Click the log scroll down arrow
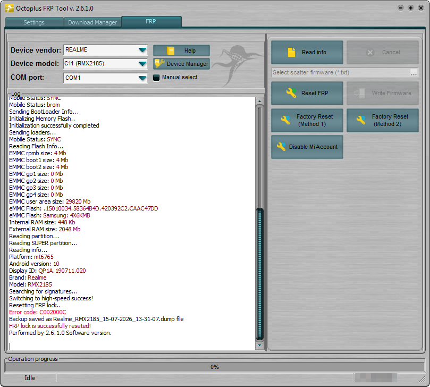Screen dimensions: 430x387 (259, 346)
